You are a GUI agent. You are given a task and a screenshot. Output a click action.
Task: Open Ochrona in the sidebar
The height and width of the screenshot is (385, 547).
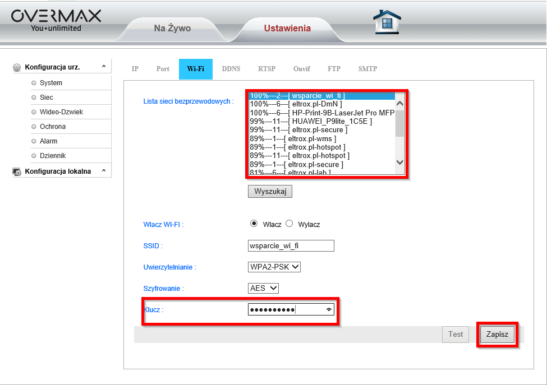click(53, 127)
